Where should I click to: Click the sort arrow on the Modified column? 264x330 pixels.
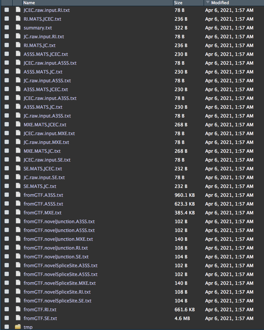(x=207, y=3)
